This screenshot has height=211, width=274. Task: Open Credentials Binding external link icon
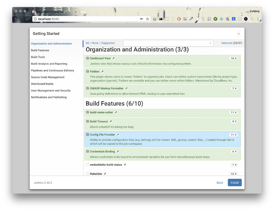point(118,151)
